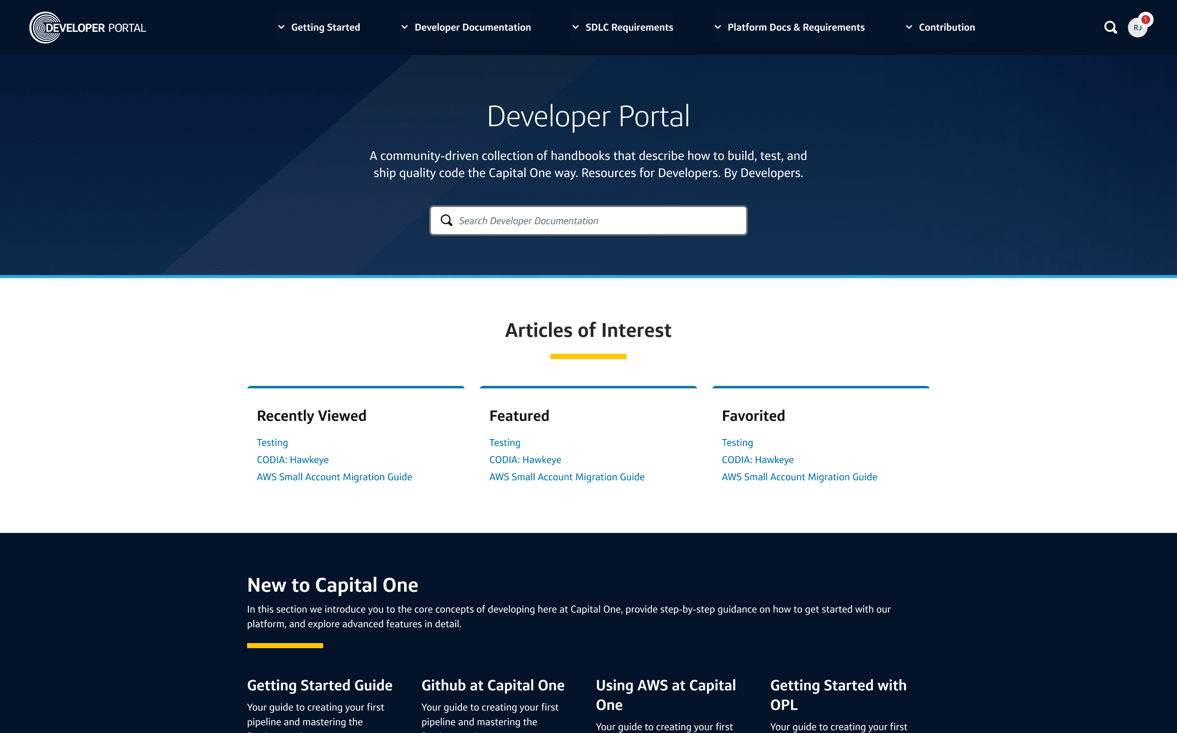Viewport: 1177px width, 733px height.
Task: Click magnifier icon inside search box
Action: tap(446, 221)
